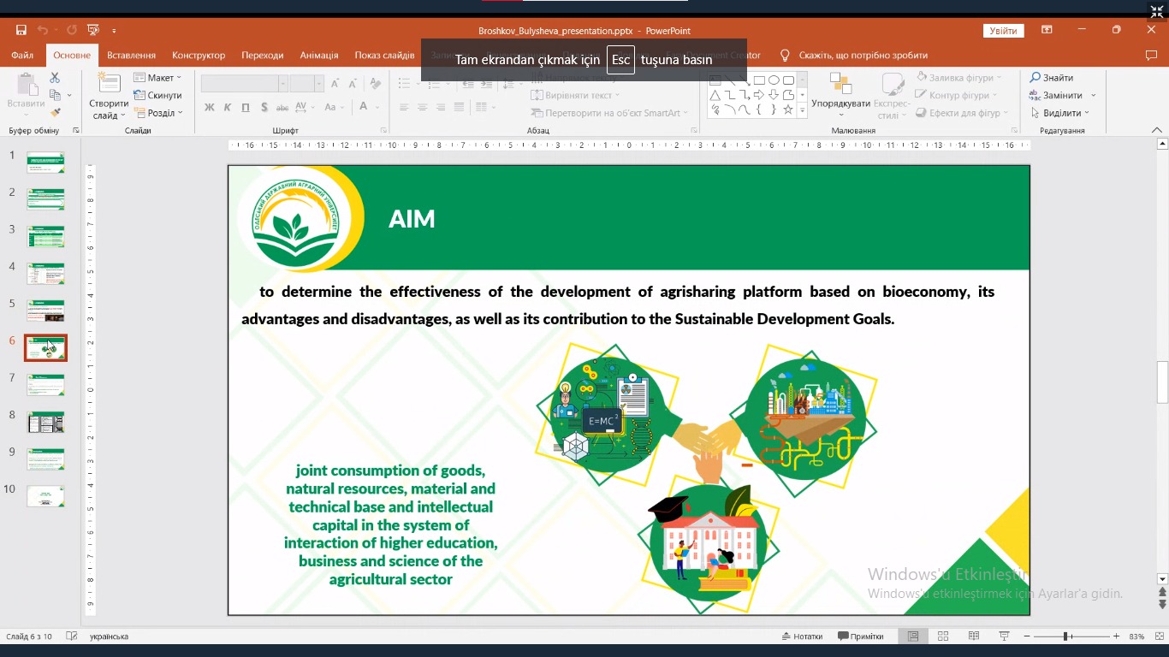Toggle bold (Ж) formatting
This screenshot has width=1169, height=657.
pos(209,107)
